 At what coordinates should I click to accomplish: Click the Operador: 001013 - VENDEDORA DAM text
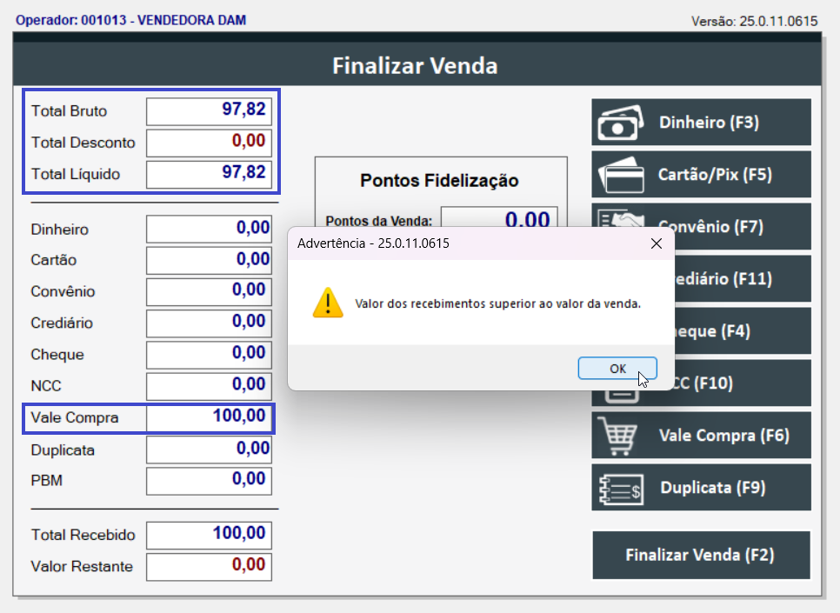130,20
